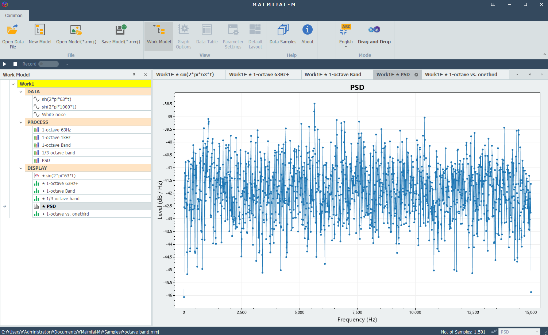Pin the Work Model panel

(x=134, y=75)
